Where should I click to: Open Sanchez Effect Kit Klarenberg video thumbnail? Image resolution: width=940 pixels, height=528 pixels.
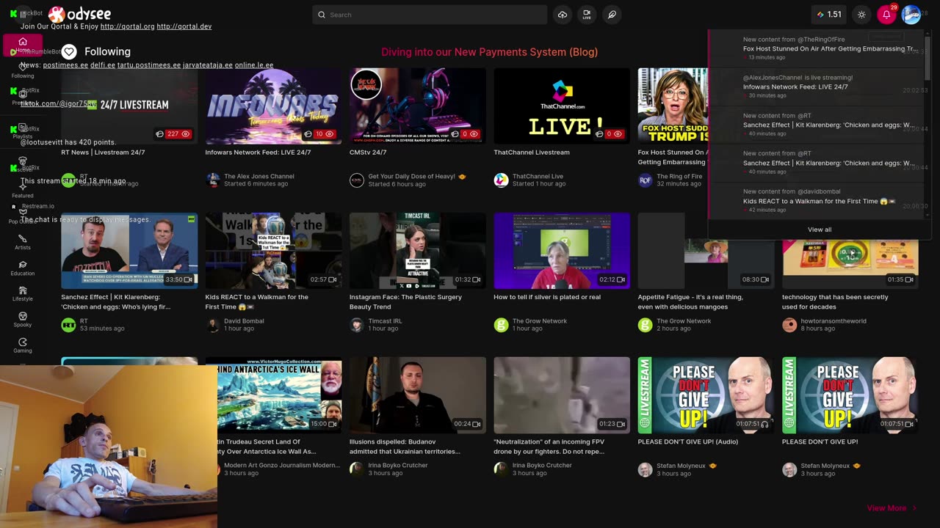pyautogui.click(x=129, y=251)
